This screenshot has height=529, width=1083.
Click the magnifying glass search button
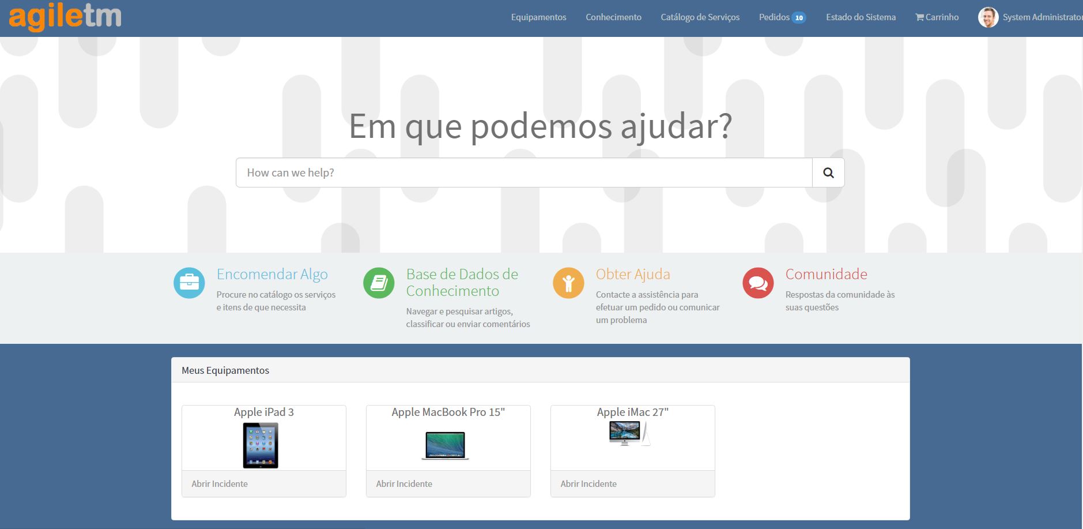pyautogui.click(x=828, y=172)
